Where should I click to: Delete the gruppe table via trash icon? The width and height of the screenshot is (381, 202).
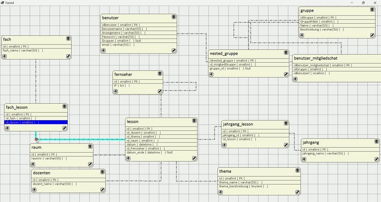[x=372, y=10]
